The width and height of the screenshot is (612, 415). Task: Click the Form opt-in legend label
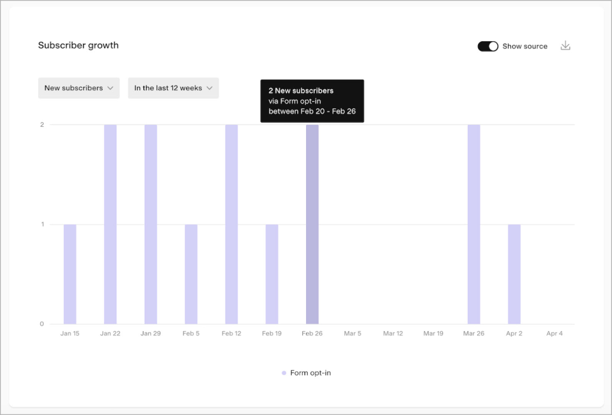310,373
